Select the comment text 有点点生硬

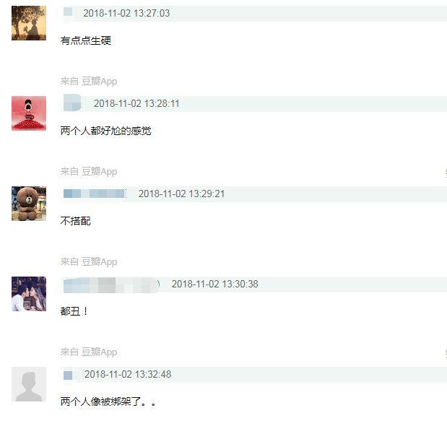[x=85, y=40]
